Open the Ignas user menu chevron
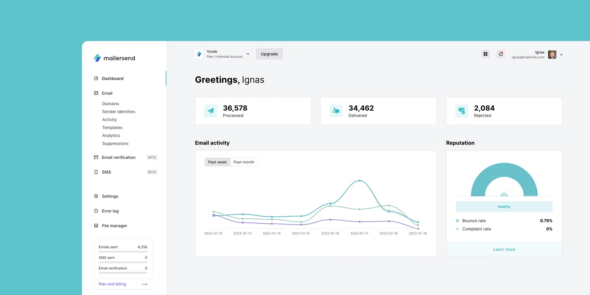The height and width of the screenshot is (295, 590). pos(561,54)
